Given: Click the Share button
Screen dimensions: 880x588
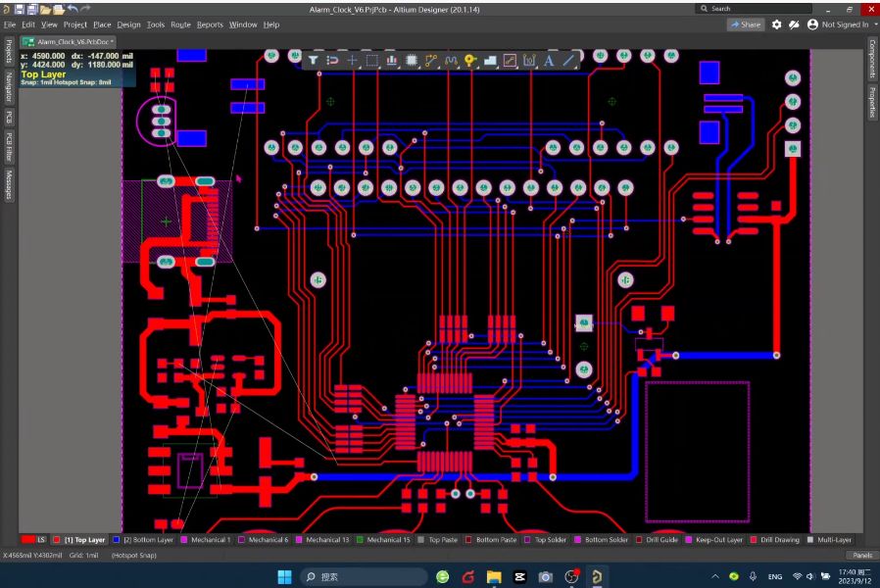Looking at the screenshot, I should 746,24.
